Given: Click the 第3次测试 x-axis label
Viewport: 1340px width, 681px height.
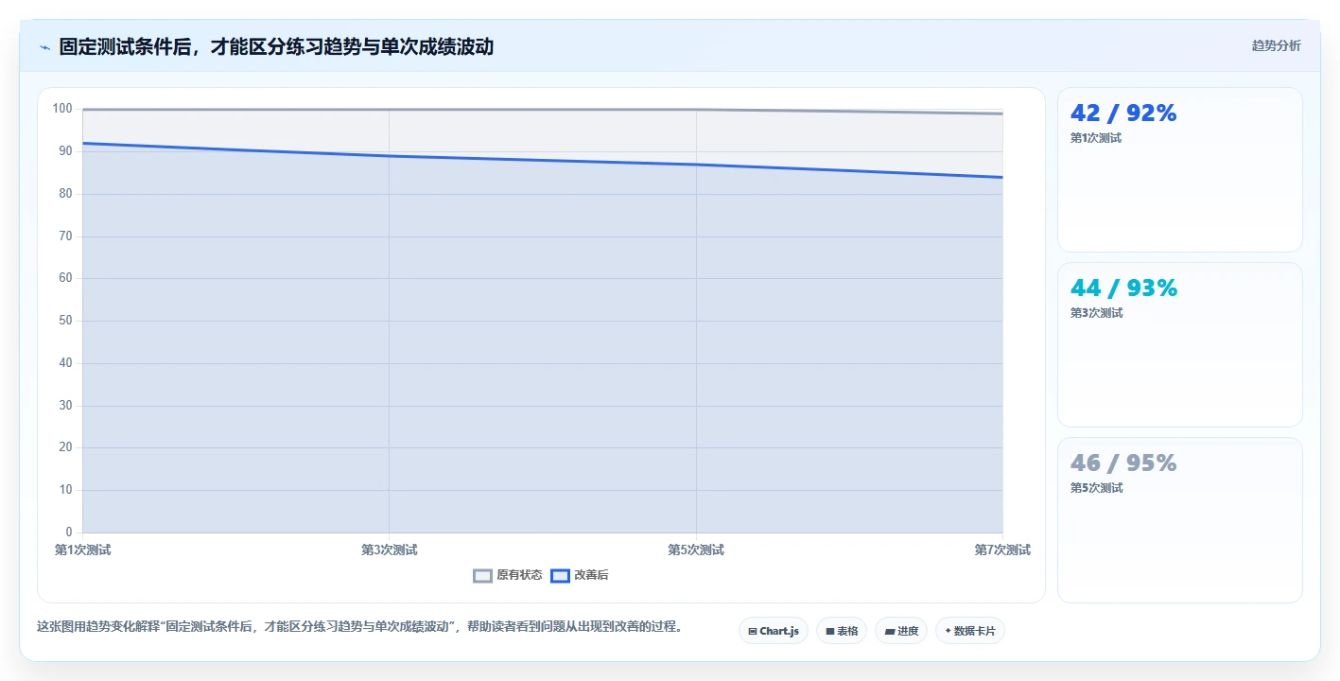Looking at the screenshot, I should click(390, 550).
